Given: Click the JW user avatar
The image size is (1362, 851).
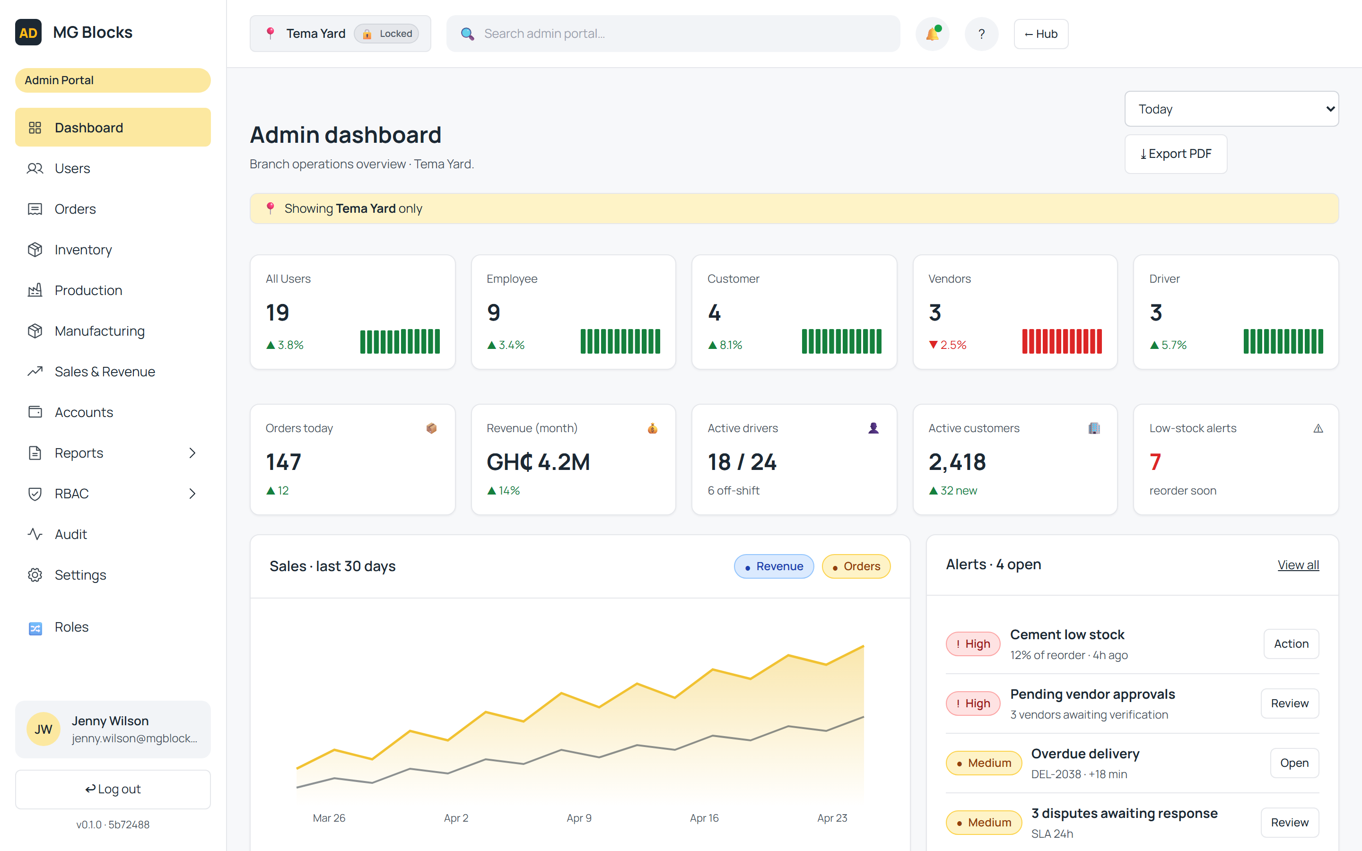Looking at the screenshot, I should (44, 729).
